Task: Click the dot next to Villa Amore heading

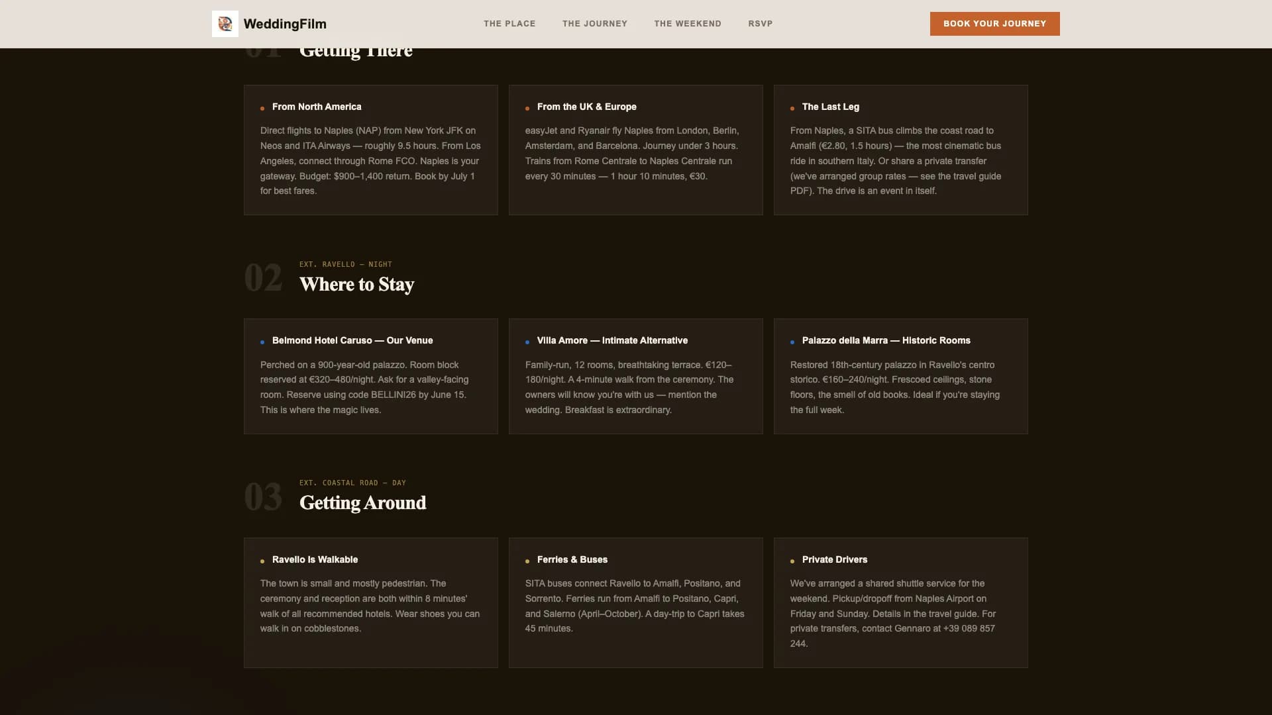Action: click(x=528, y=342)
